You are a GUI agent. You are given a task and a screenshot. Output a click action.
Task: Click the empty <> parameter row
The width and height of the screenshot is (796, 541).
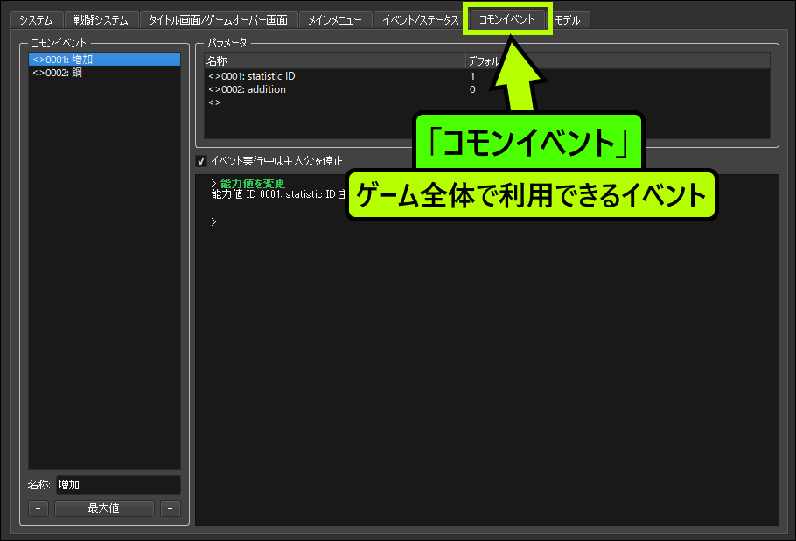pyautogui.click(x=215, y=102)
